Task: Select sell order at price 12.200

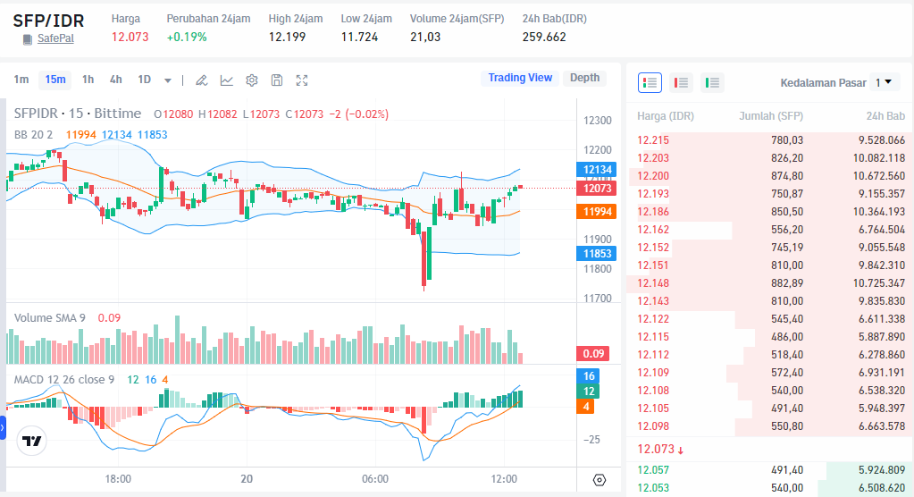Action: tap(770, 176)
